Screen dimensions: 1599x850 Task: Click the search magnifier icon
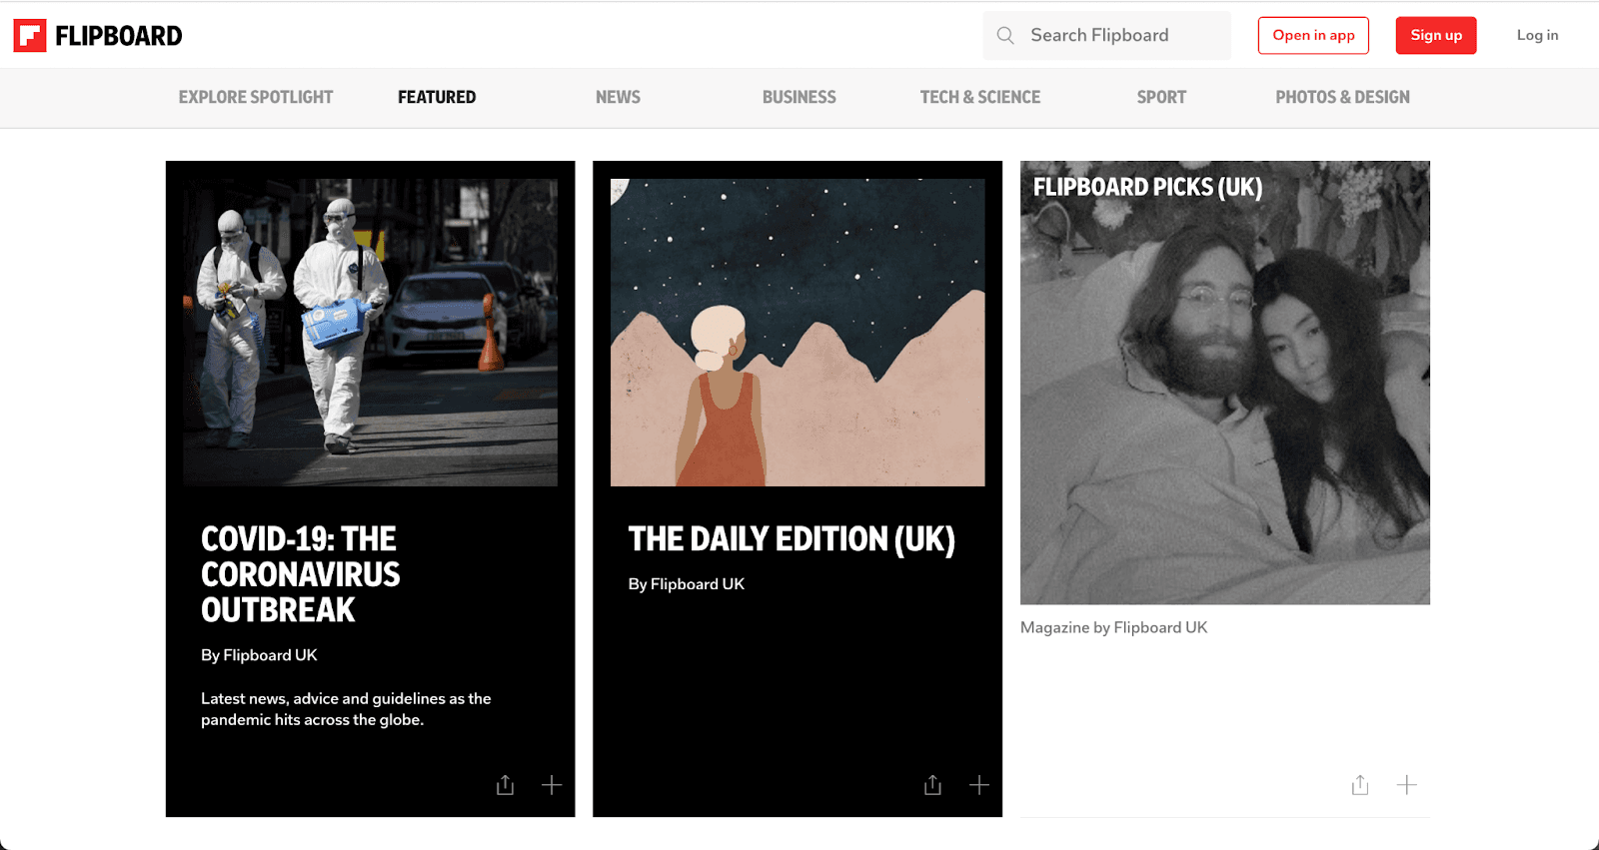[1005, 36]
